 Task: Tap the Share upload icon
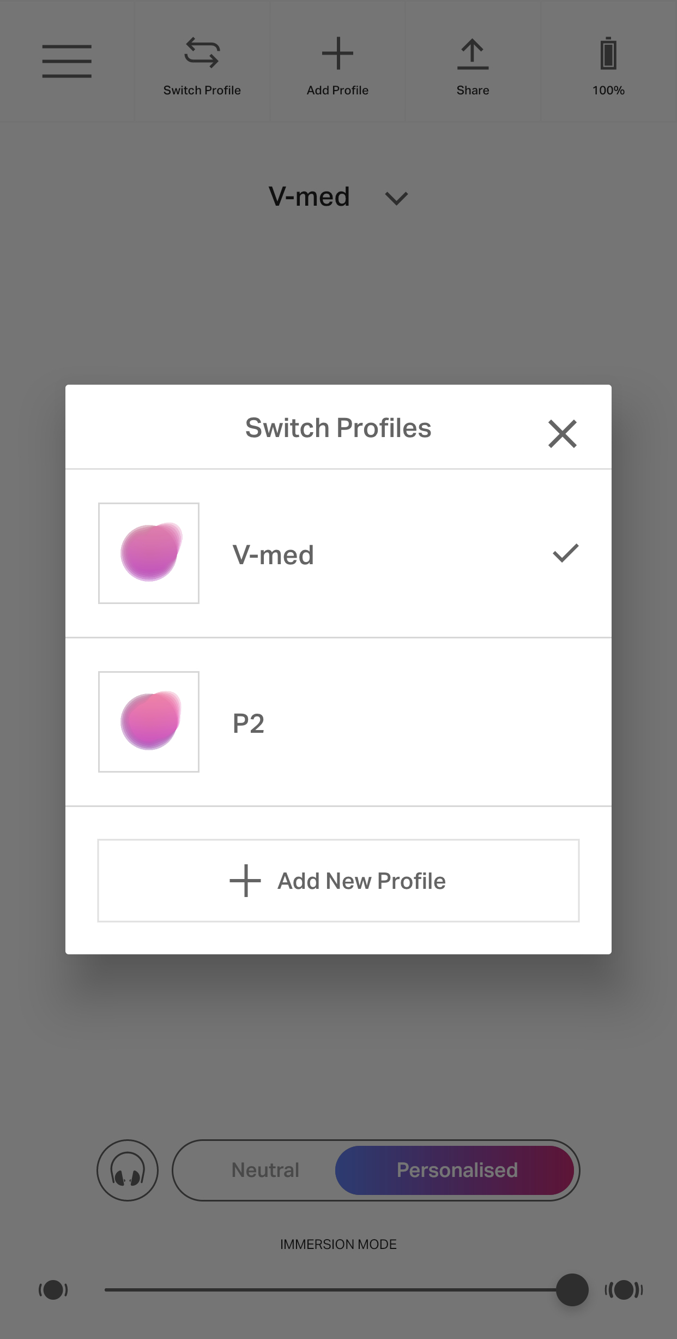click(473, 54)
